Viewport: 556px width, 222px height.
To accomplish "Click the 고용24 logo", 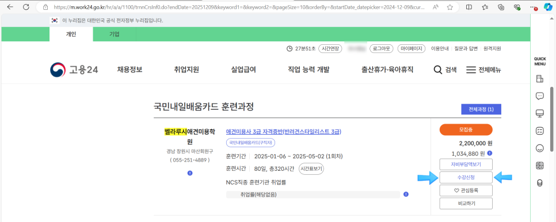I will [x=74, y=70].
